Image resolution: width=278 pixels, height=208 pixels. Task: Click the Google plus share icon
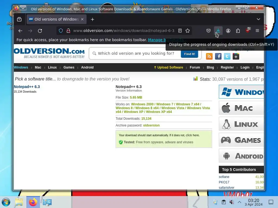(x=236, y=57)
